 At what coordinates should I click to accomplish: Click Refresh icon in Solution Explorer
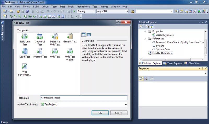tap(152, 27)
